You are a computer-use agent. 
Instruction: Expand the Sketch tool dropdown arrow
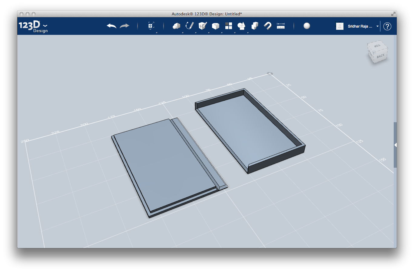click(x=195, y=32)
